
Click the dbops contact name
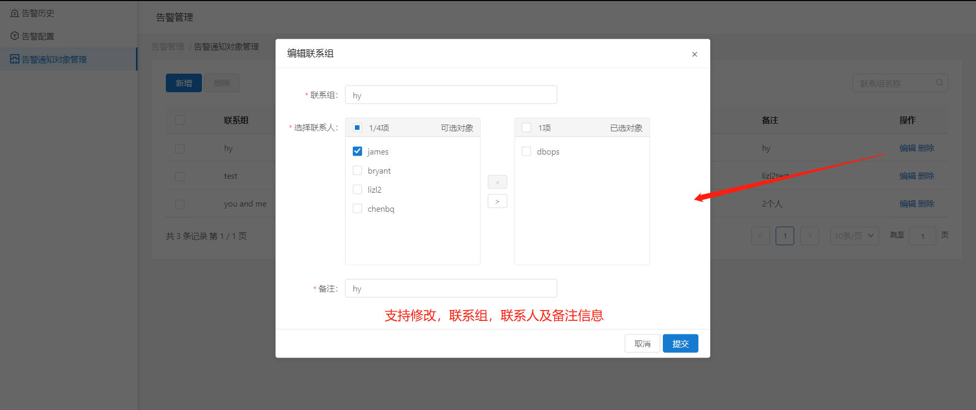click(x=548, y=151)
